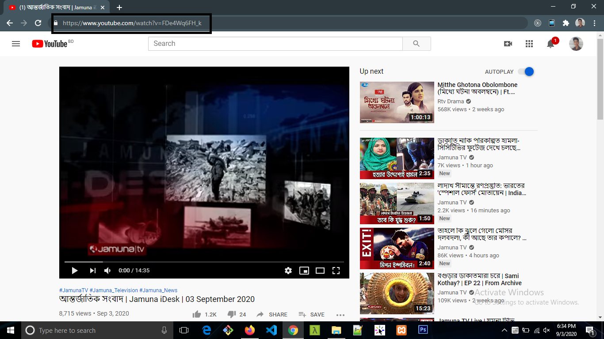The height and width of the screenshot is (339, 604).
Task: Open the #JamunaTV hashtag link
Action: [73, 290]
